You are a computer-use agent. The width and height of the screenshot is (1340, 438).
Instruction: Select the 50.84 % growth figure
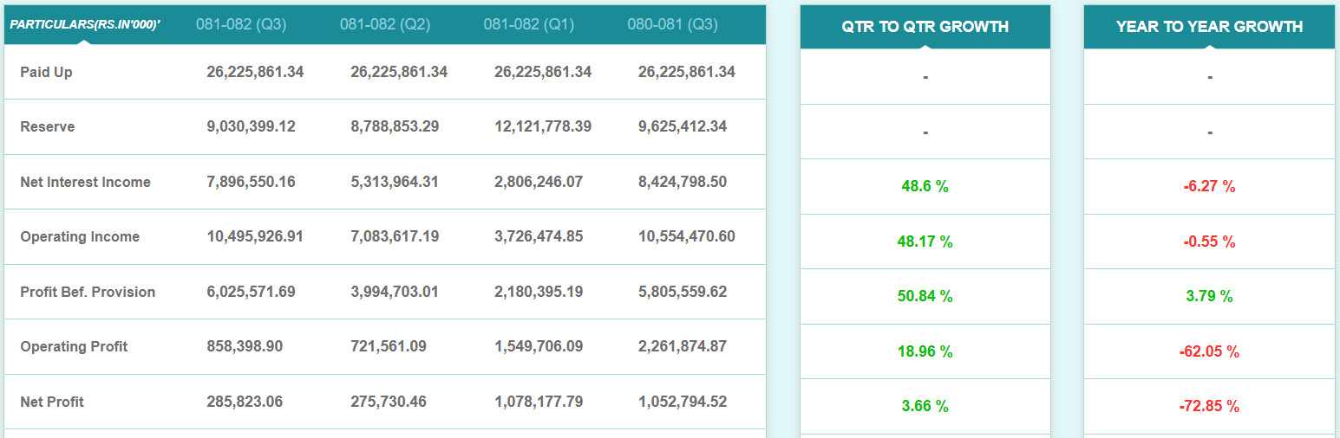click(925, 296)
